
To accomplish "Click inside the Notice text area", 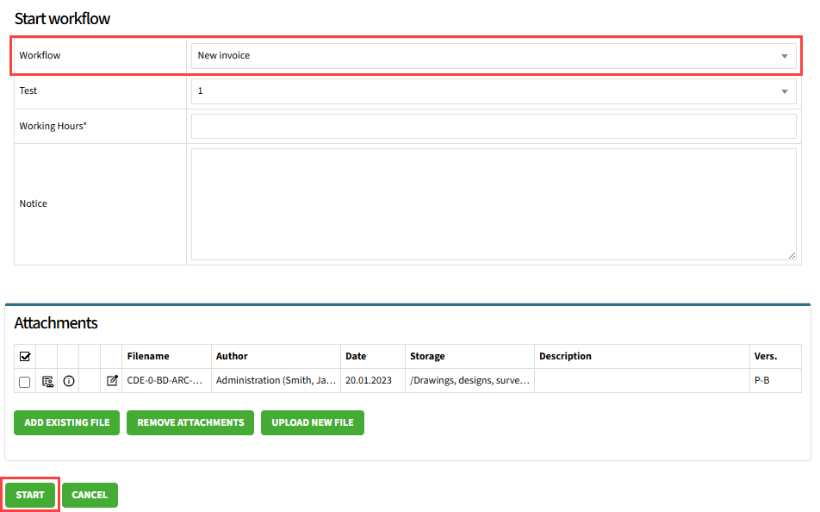I will 493,204.
